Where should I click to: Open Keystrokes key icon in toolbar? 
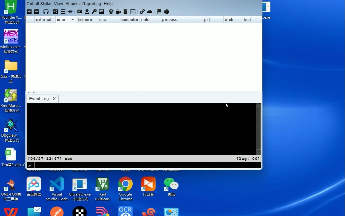tap(94, 11)
